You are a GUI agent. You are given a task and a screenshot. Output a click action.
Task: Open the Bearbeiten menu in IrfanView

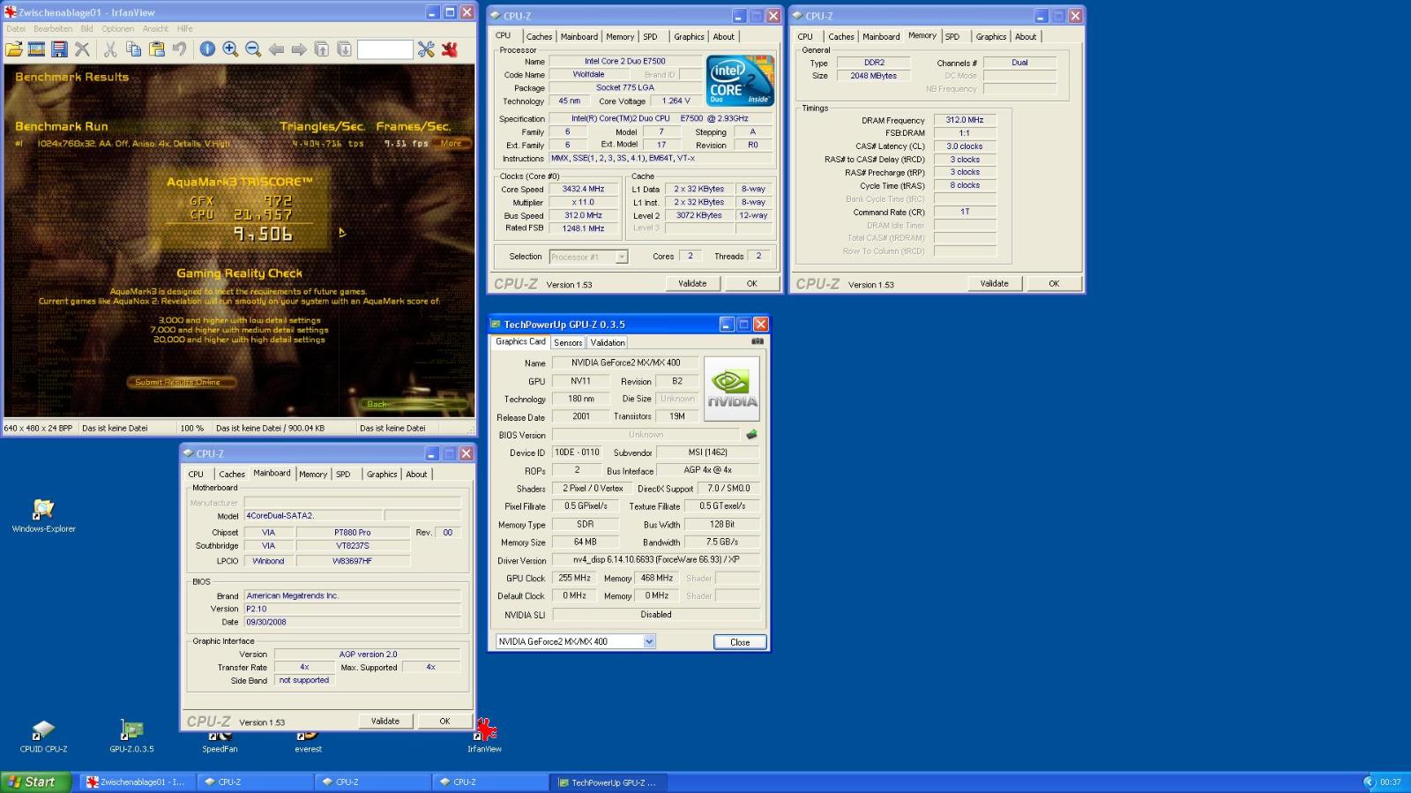click(53, 28)
